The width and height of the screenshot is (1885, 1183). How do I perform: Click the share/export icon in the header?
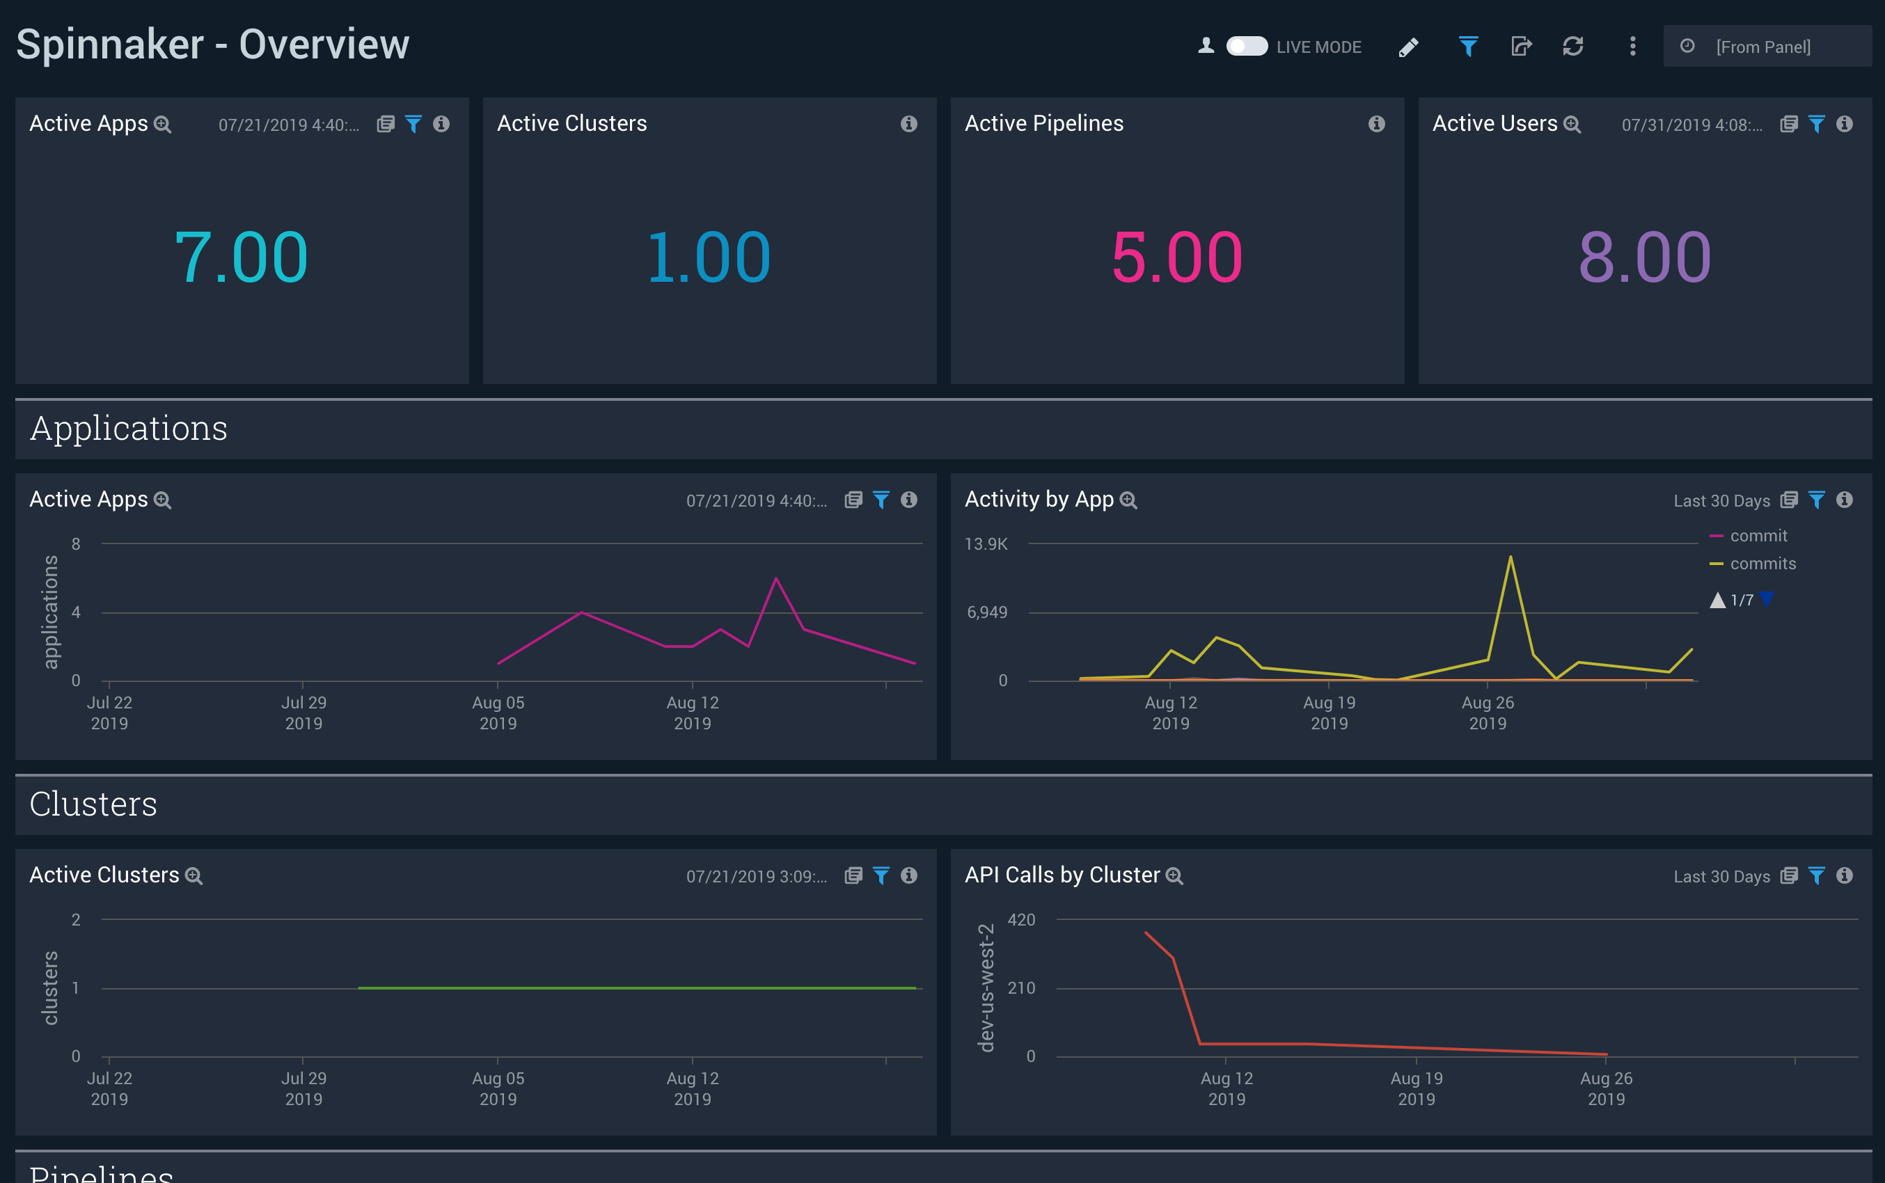(1521, 47)
